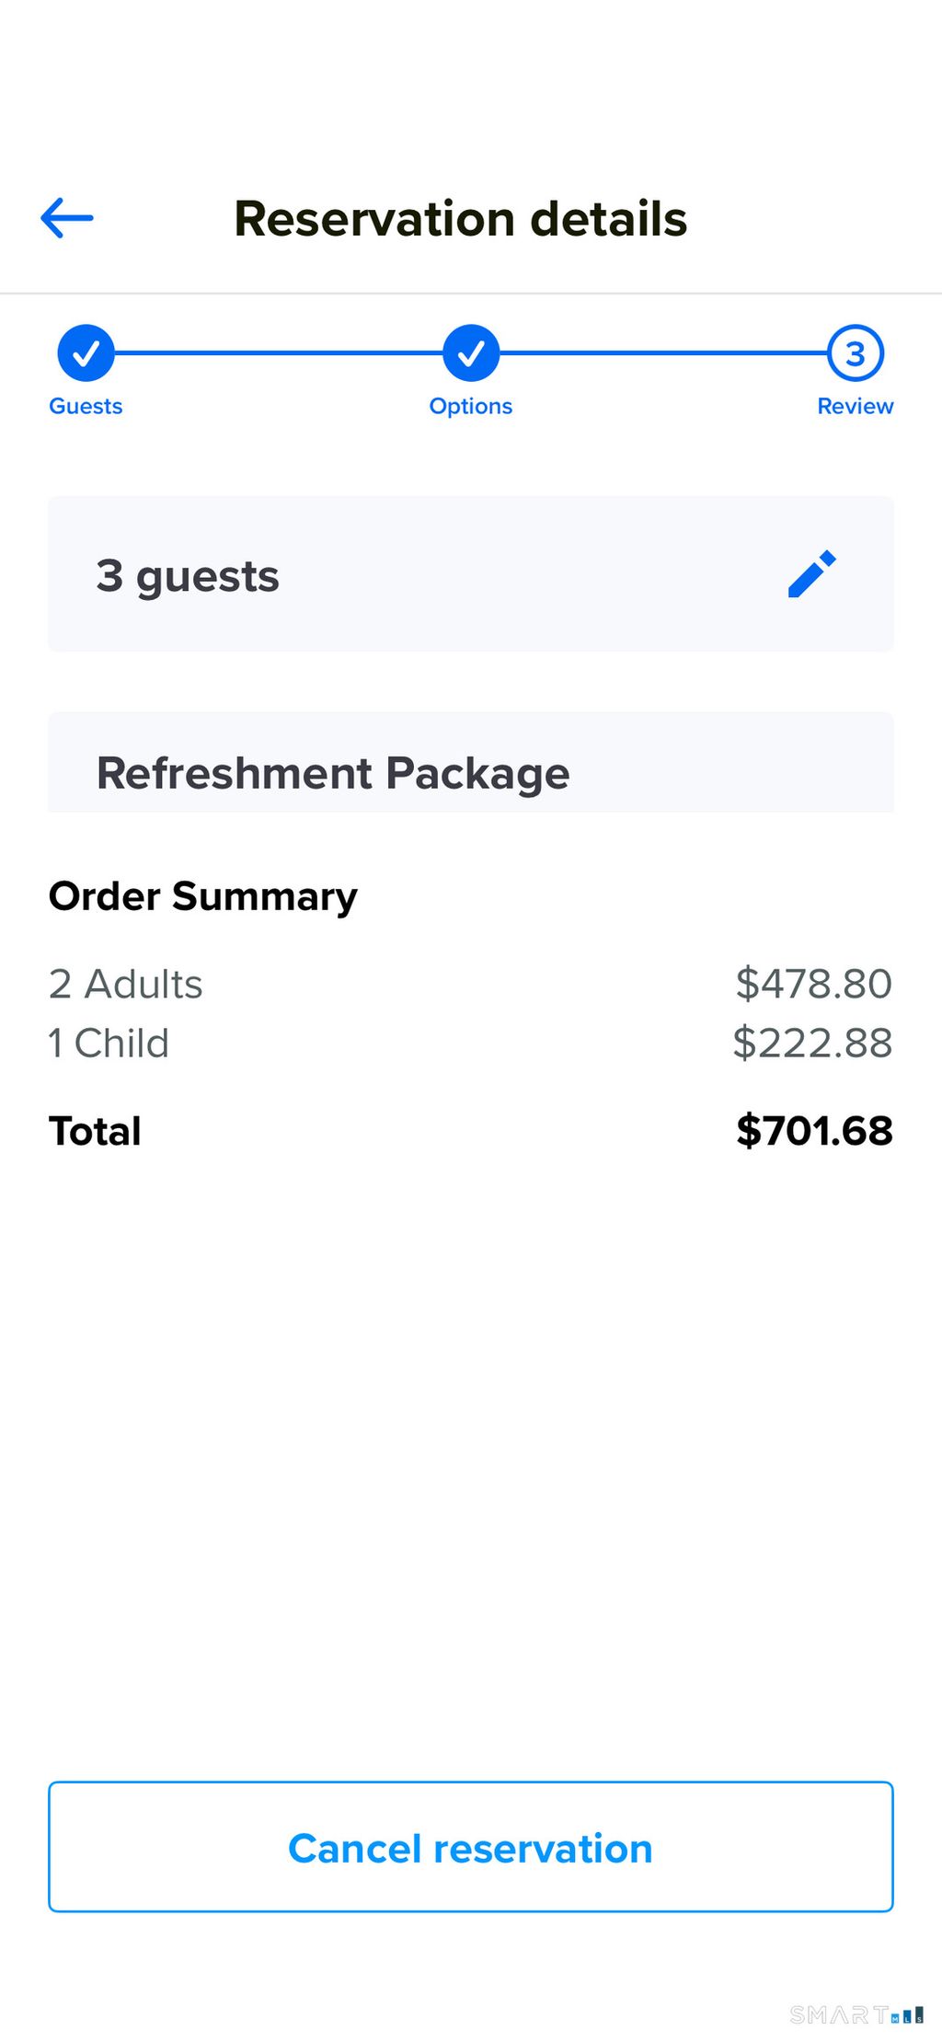Click the $701.68 total amount
Viewport: 942px width, 2042px height.
[x=814, y=1130]
